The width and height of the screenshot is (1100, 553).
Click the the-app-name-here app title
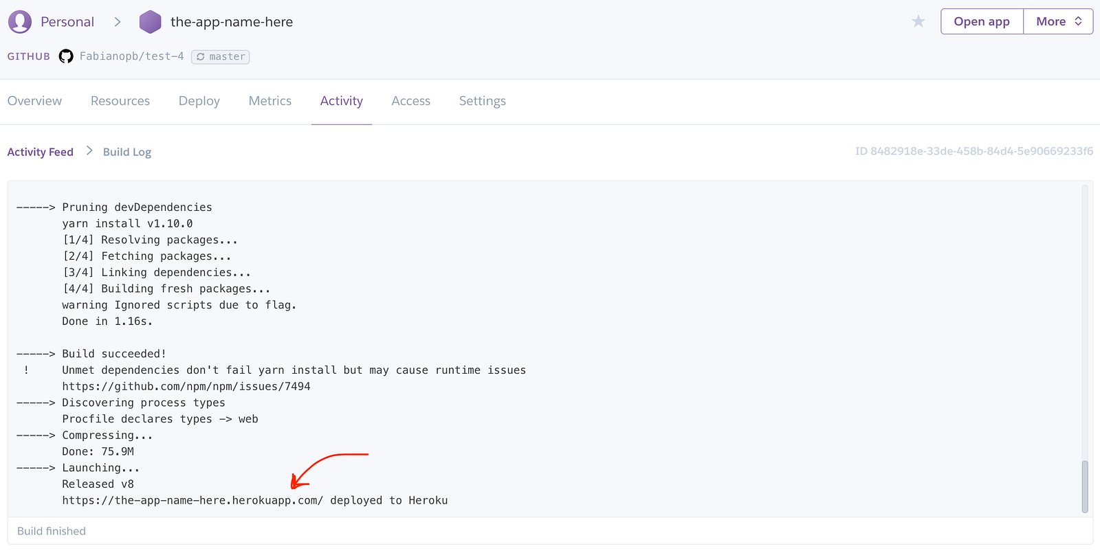click(x=232, y=22)
